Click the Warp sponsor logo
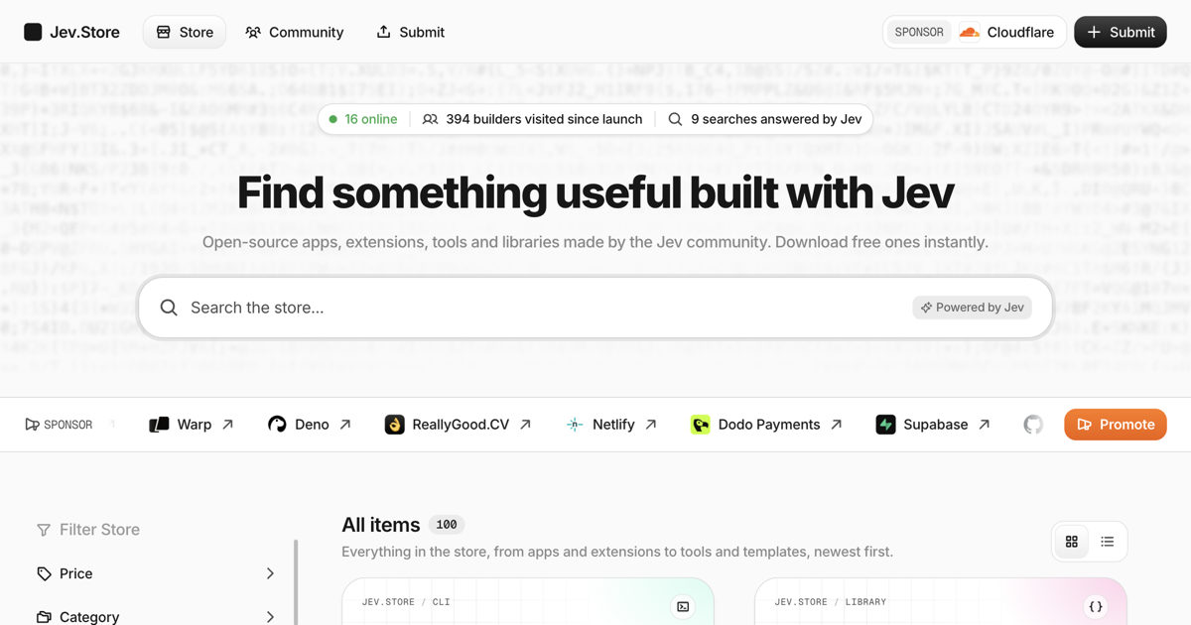 (159, 425)
